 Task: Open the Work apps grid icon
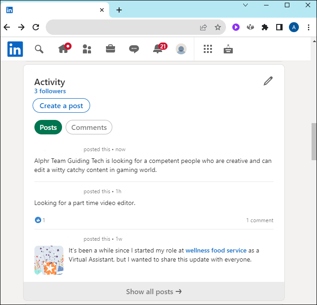(208, 49)
